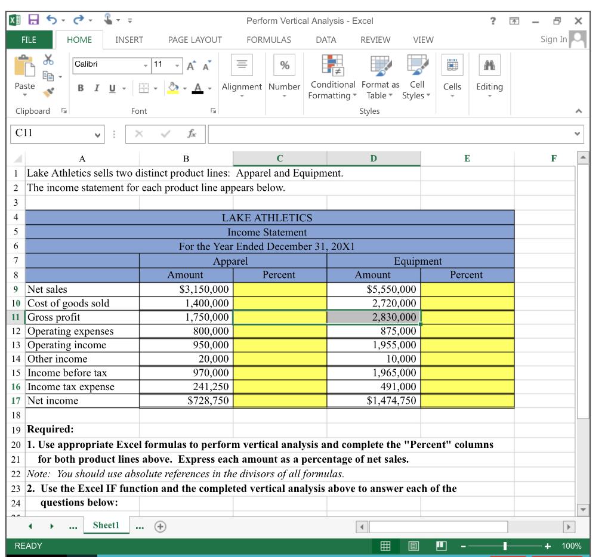The image size is (611, 557).
Task: Toggle Italic formatting
Action: (96, 88)
